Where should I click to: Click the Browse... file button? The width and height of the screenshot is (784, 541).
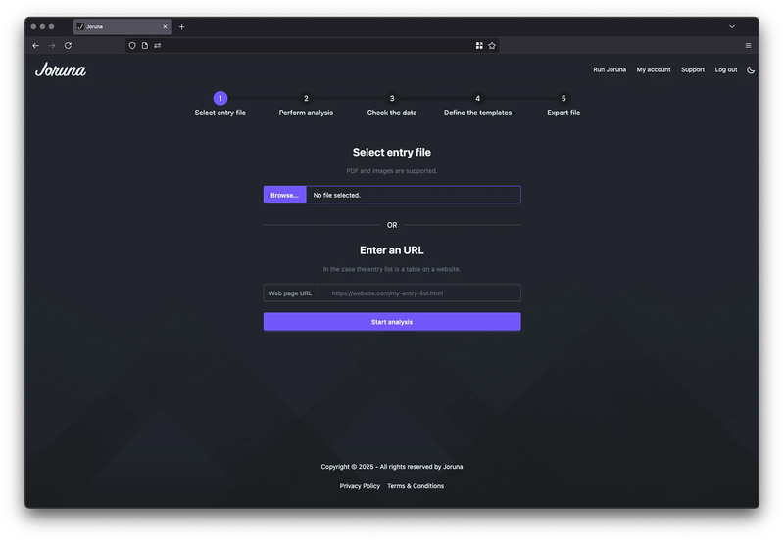tap(284, 195)
